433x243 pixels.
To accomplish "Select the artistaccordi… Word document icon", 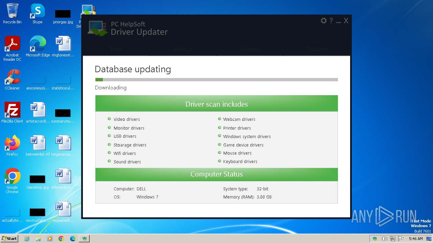I will coord(38,113).
